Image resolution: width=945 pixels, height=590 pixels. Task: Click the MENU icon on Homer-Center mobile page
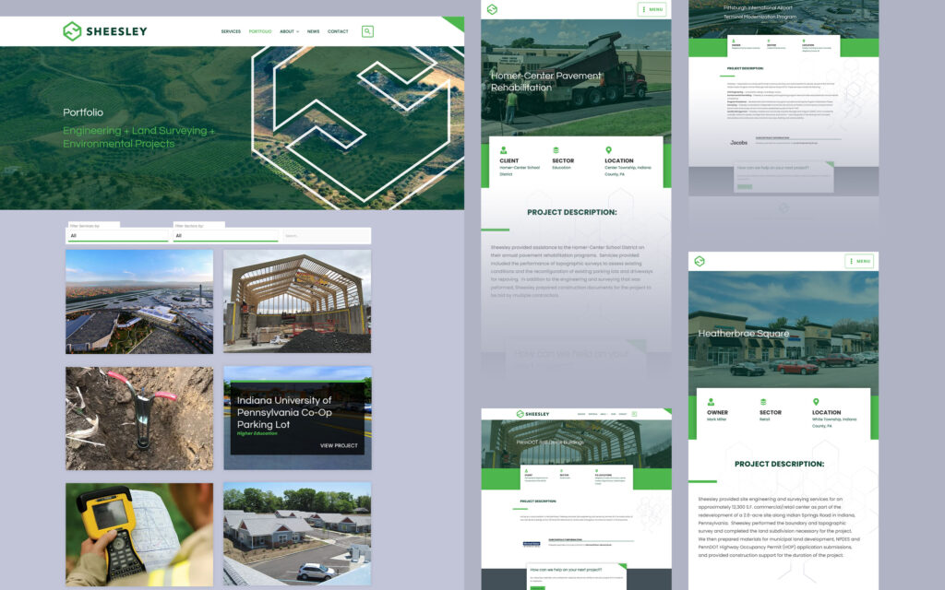click(652, 10)
